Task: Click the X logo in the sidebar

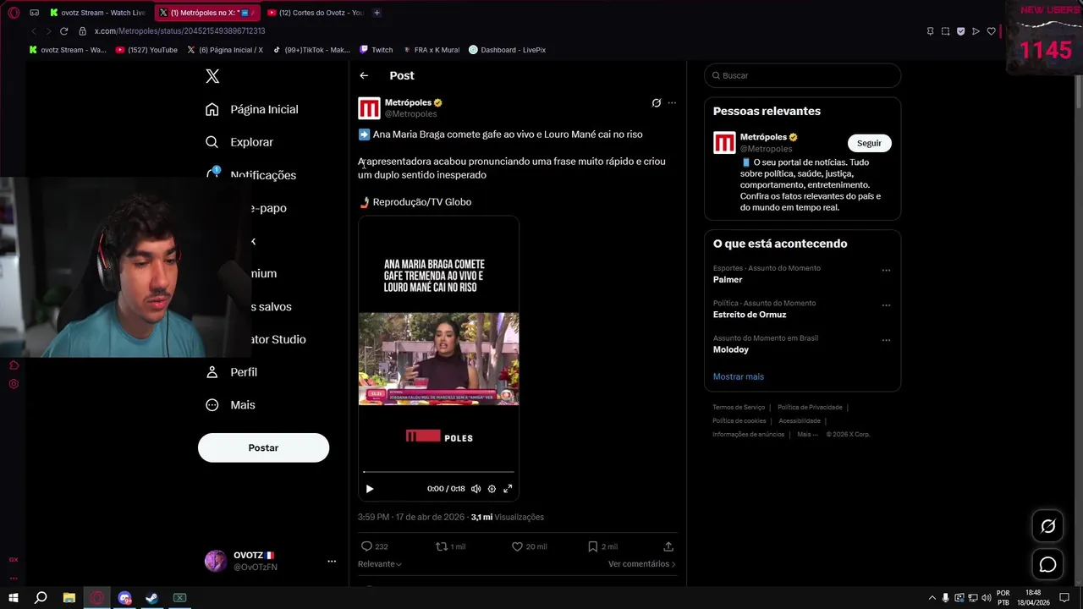Action: (x=212, y=76)
